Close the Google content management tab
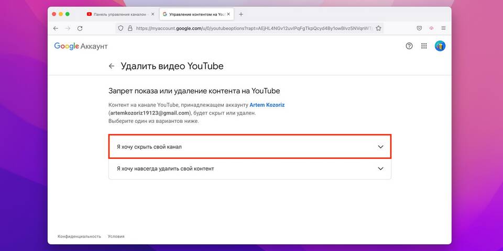The image size is (503, 251). (x=228, y=14)
